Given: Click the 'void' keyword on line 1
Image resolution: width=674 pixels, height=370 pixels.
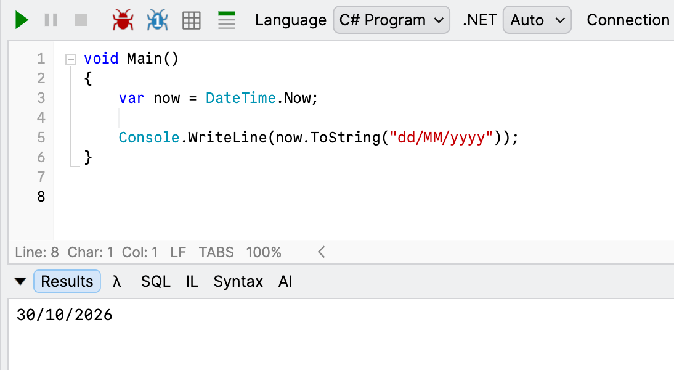Looking at the screenshot, I should tap(101, 59).
